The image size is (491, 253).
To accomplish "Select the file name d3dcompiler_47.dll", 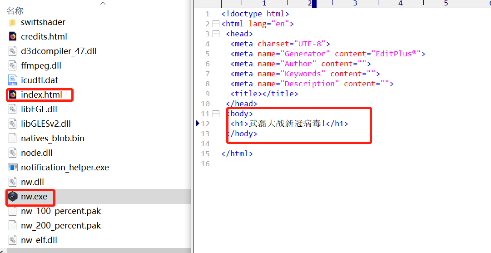I will click(x=59, y=51).
